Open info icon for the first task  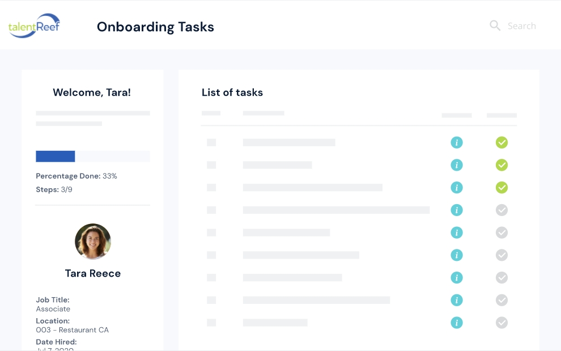[457, 142]
